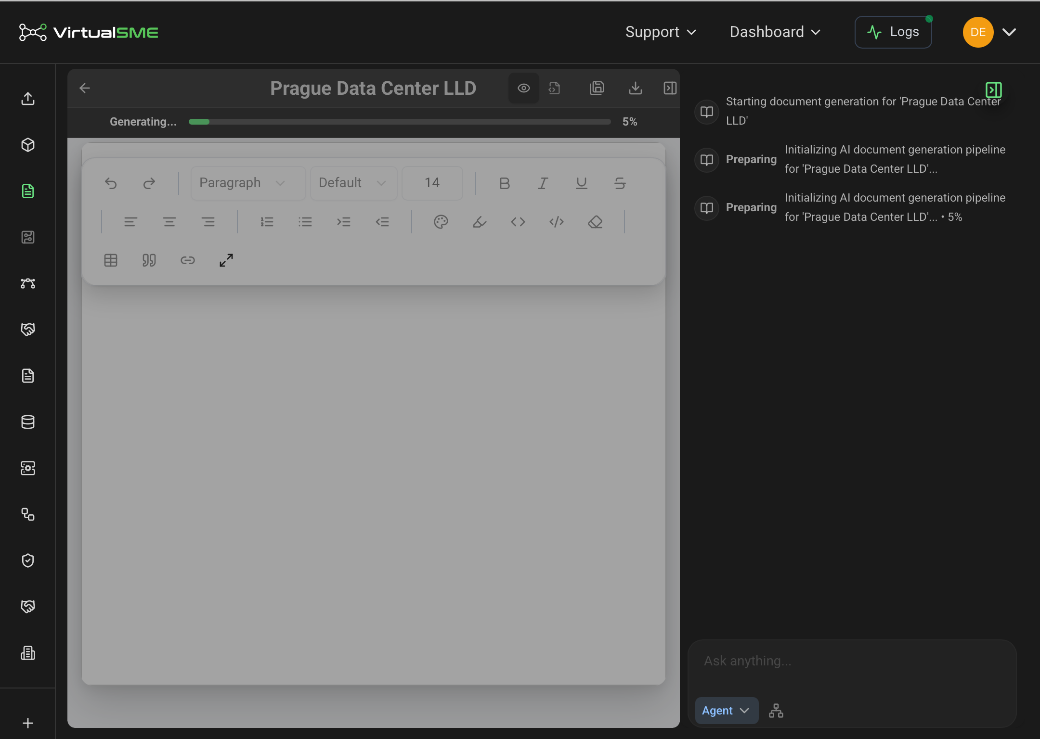The width and height of the screenshot is (1040, 739).
Task: Insert a hyperlink
Action: click(188, 260)
